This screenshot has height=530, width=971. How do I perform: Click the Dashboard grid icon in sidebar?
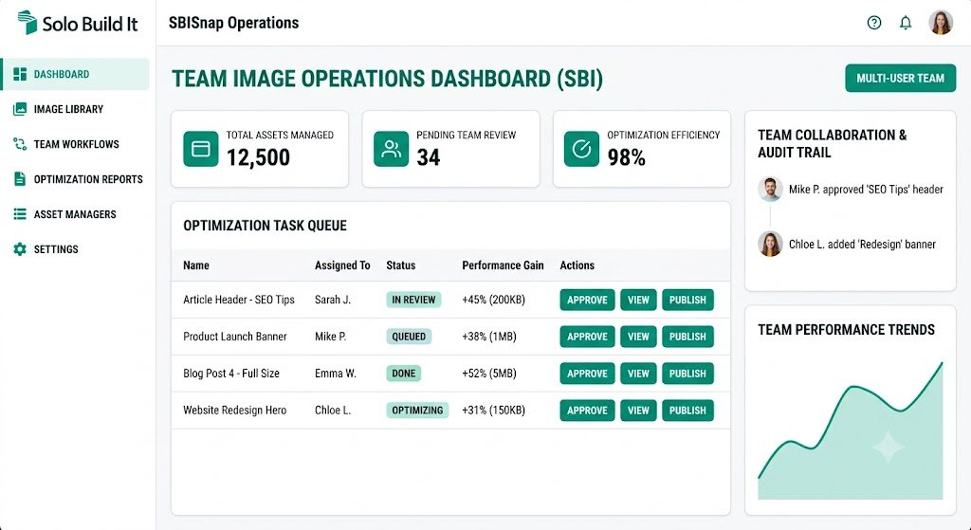coord(20,74)
